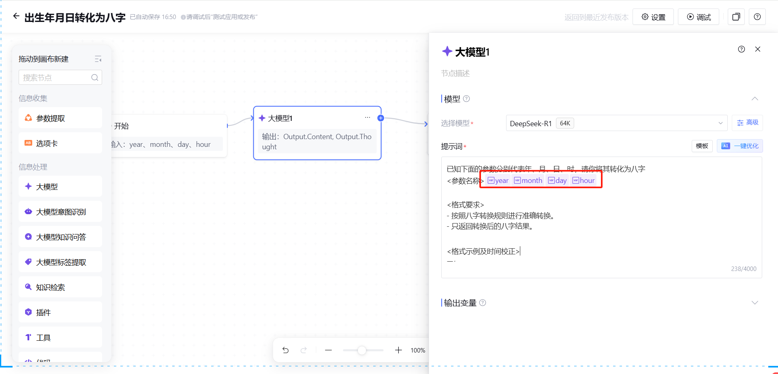The width and height of the screenshot is (778, 374).
Task: Click inside the prompt text after 格式示例及时间校正
Action: click(520, 251)
